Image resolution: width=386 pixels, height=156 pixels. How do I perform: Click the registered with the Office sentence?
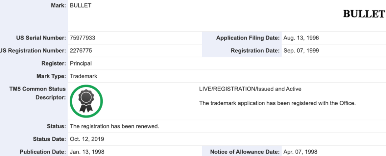click(x=277, y=103)
